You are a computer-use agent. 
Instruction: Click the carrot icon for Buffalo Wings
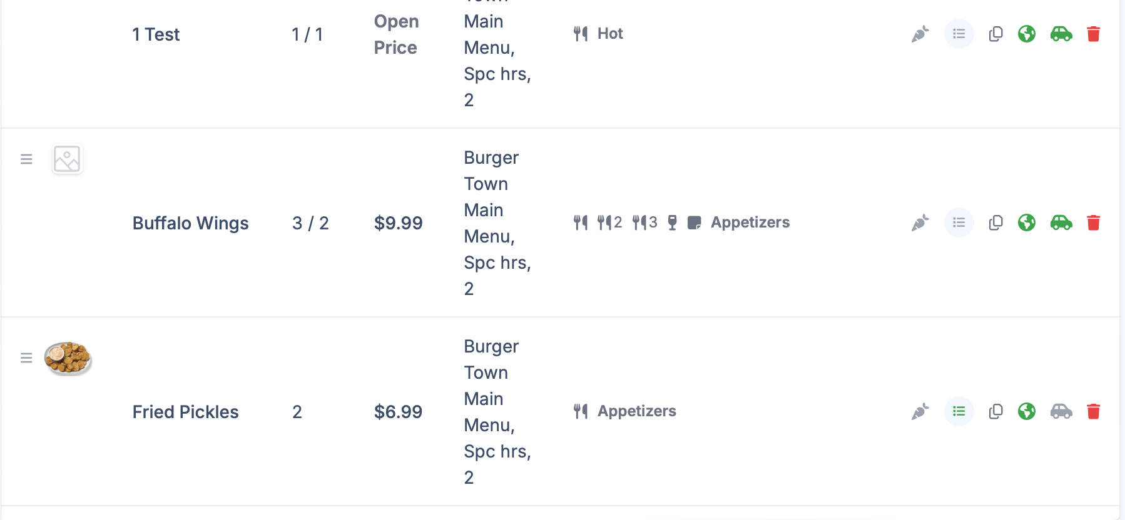click(920, 222)
